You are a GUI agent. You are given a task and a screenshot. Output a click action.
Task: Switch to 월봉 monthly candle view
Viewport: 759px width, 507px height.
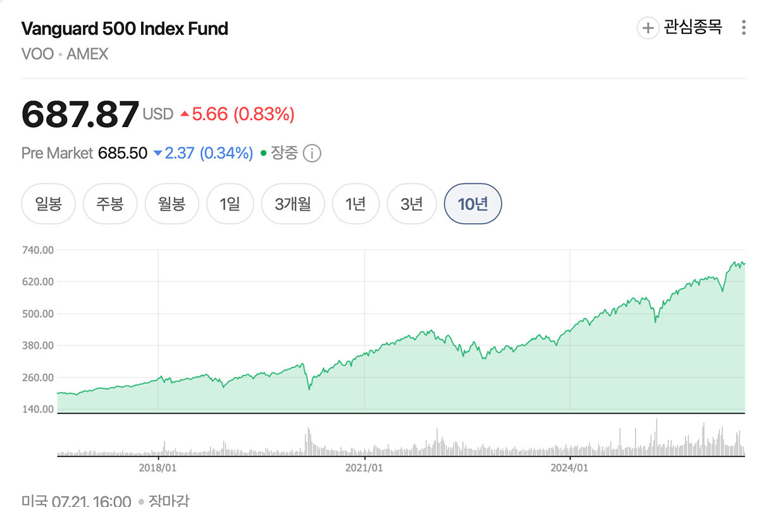[x=172, y=204]
